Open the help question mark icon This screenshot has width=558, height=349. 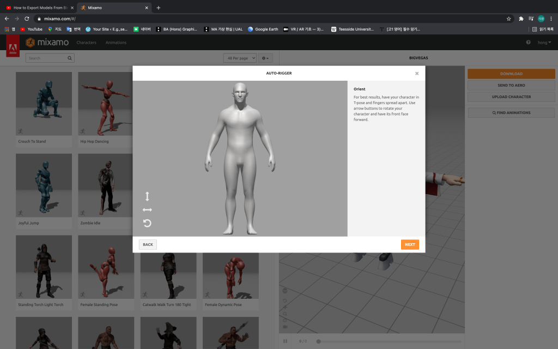pyautogui.click(x=528, y=43)
